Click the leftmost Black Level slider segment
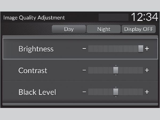Viewport: 160px width, 120px height. coord(91,92)
